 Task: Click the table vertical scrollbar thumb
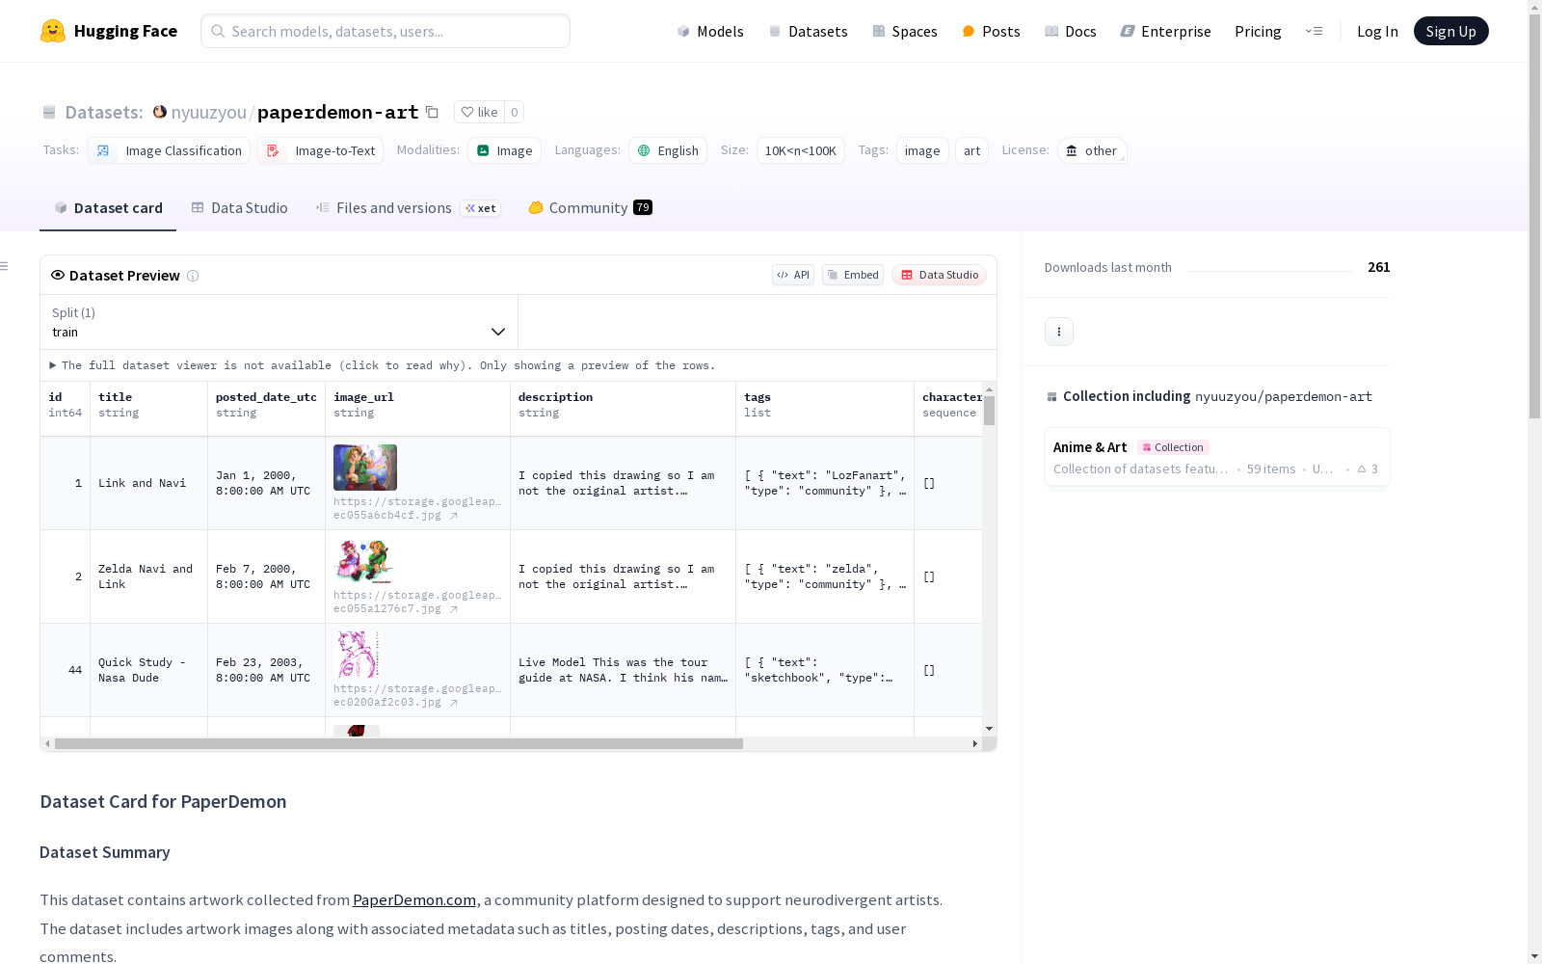[x=989, y=410]
